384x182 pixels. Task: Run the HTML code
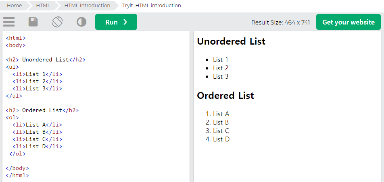tap(116, 22)
